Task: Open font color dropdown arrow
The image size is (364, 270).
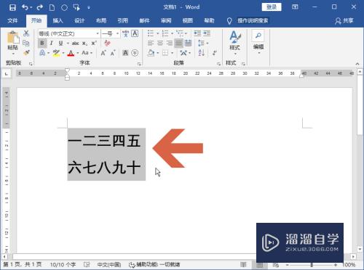Action: (78, 53)
